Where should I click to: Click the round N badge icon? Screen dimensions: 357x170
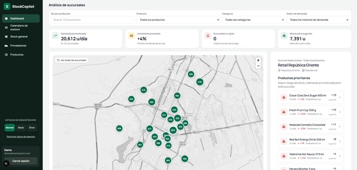click(6, 164)
